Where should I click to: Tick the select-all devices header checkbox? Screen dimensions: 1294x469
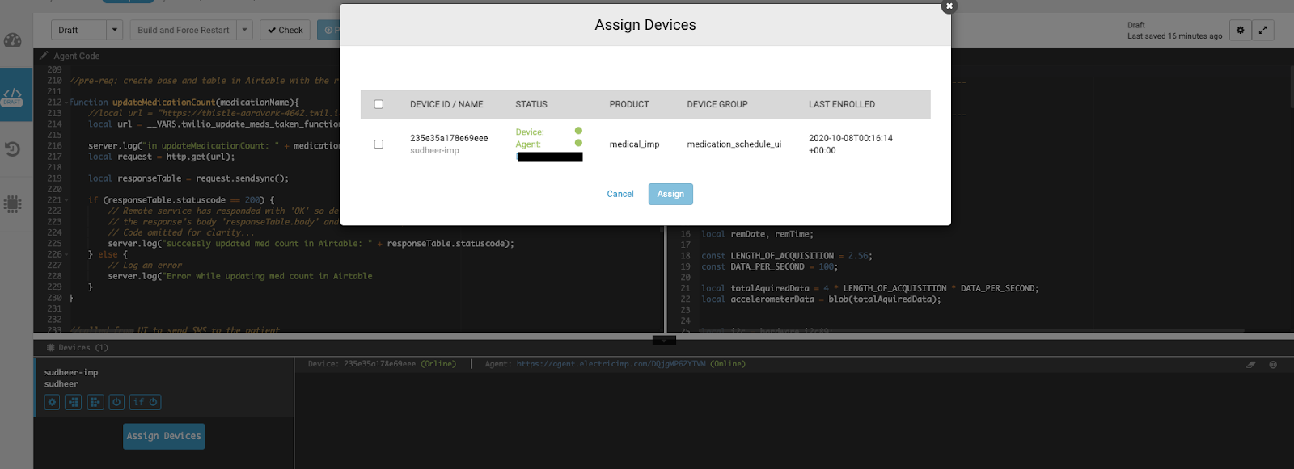click(x=378, y=104)
